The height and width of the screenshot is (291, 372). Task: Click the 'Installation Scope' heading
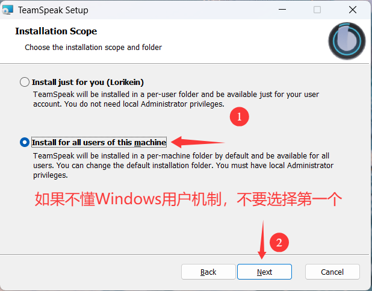click(x=56, y=31)
